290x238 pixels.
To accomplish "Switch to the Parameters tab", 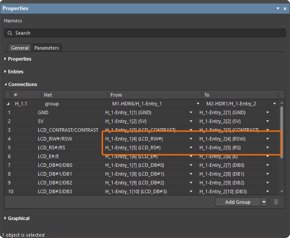I will [47, 48].
